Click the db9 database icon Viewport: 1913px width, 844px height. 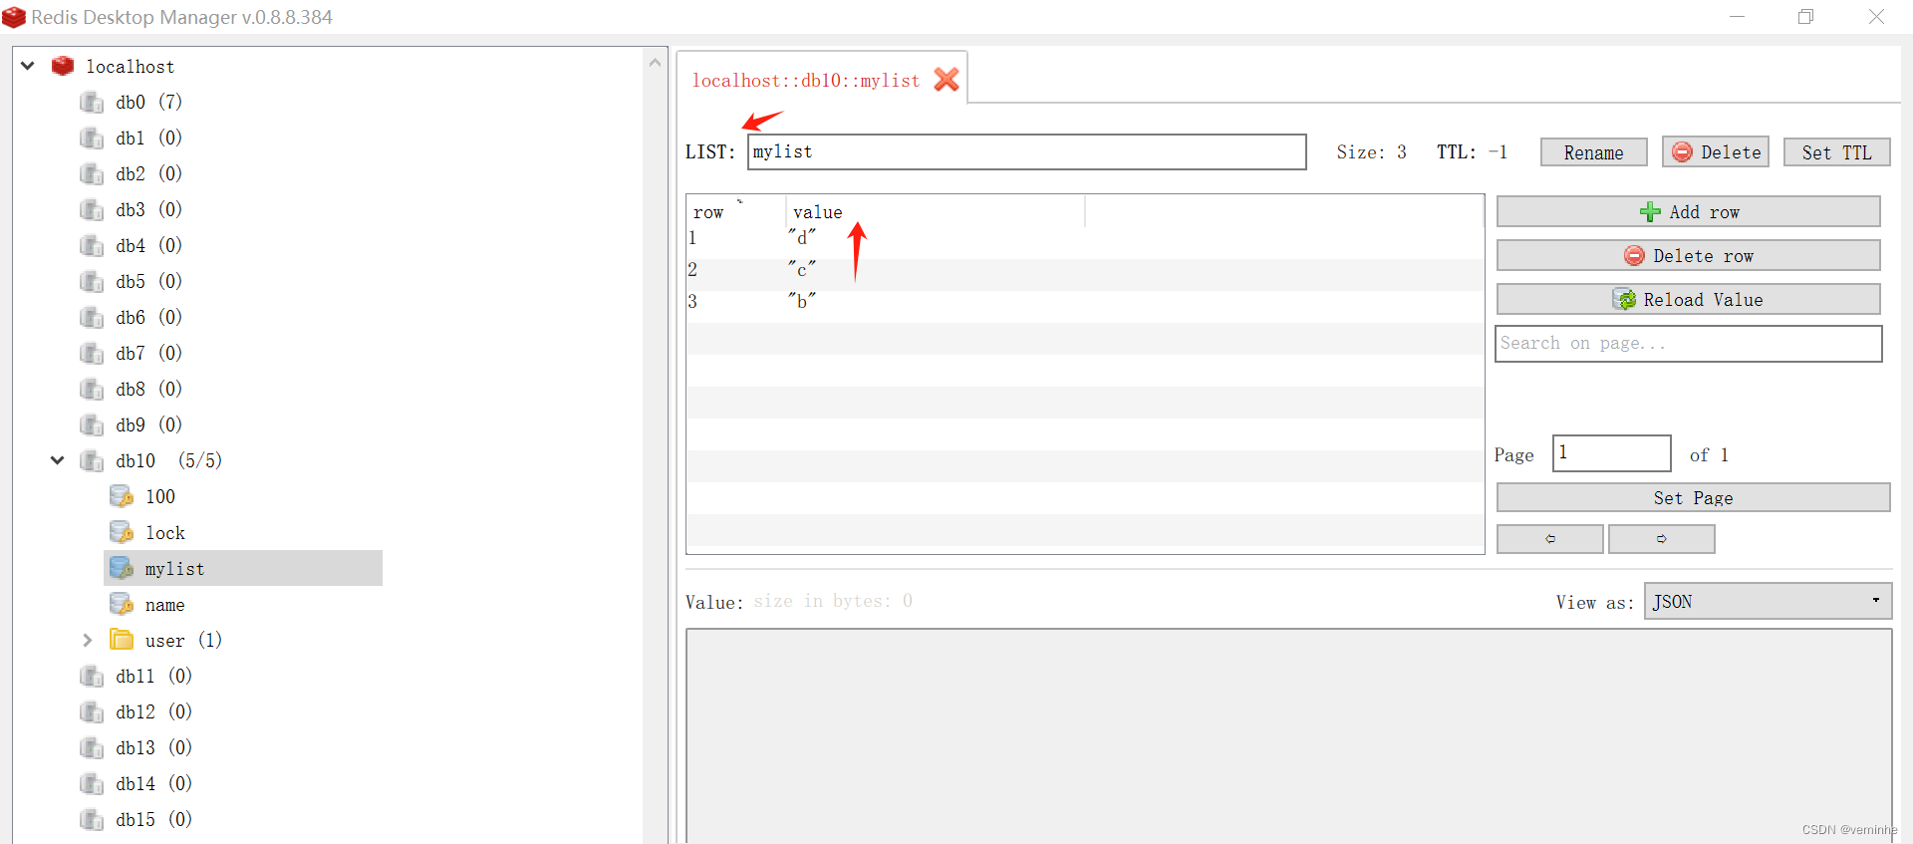(x=92, y=424)
